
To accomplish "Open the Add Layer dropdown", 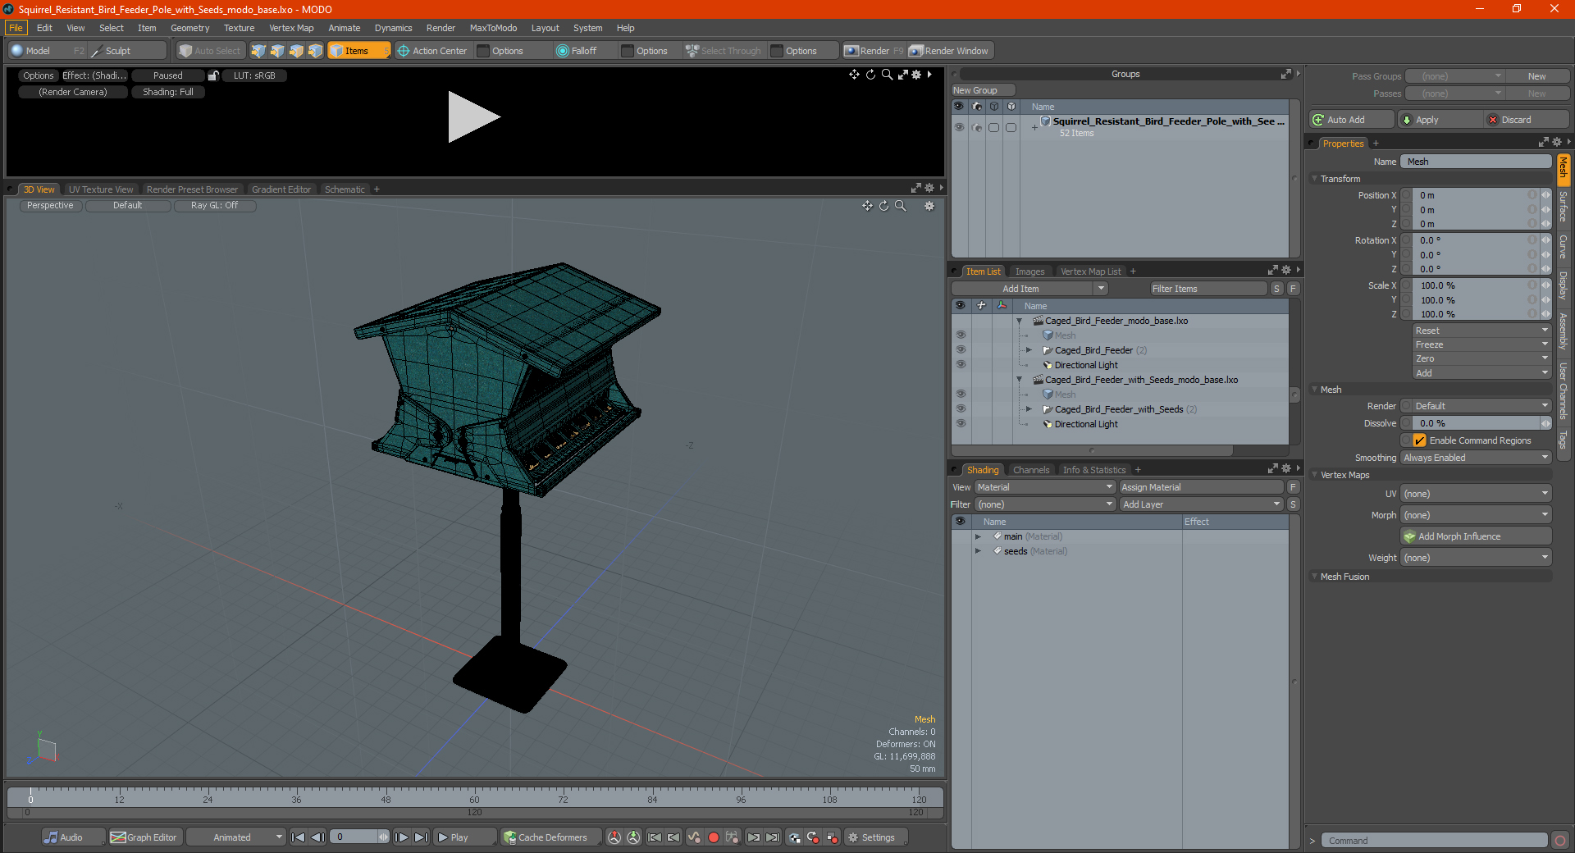I will (x=1202, y=504).
